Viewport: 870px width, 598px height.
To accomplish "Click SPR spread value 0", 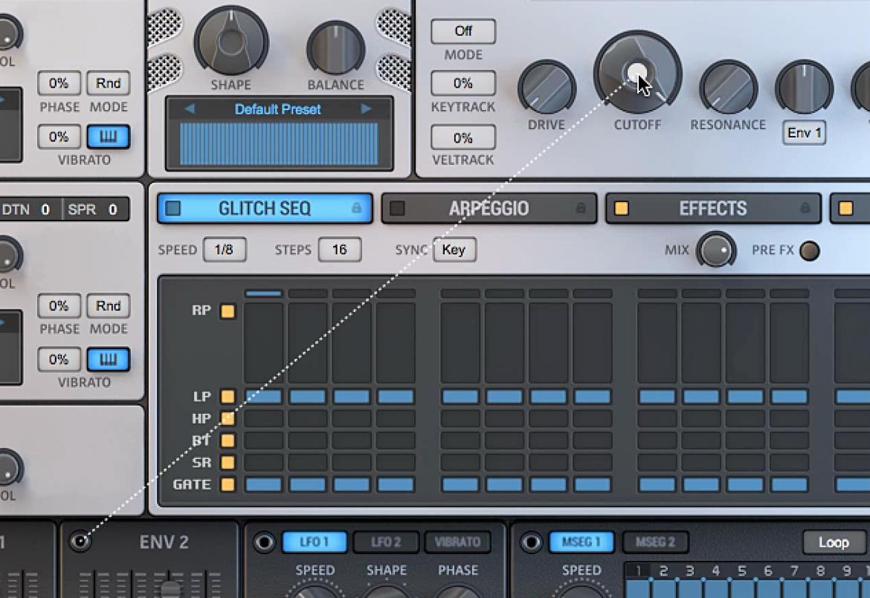I will click(112, 209).
